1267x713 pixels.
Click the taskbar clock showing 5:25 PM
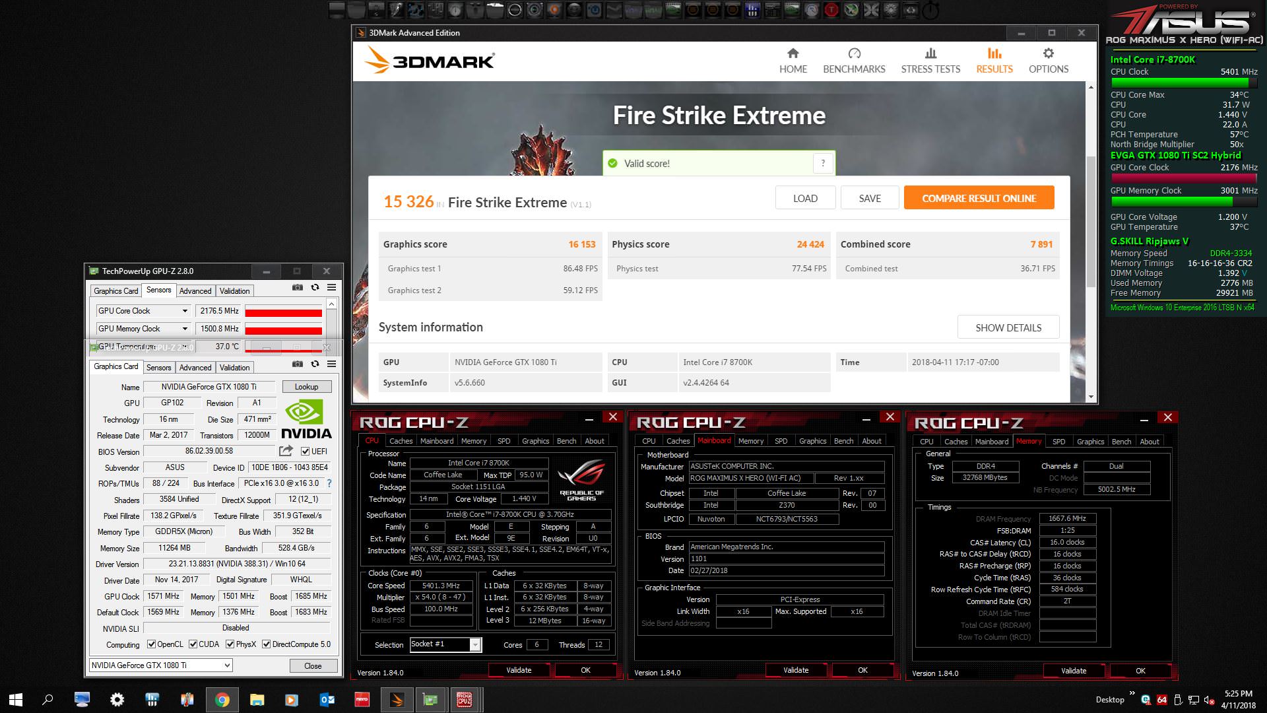tap(1238, 700)
